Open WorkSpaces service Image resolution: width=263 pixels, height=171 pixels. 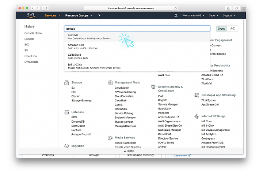click(209, 100)
